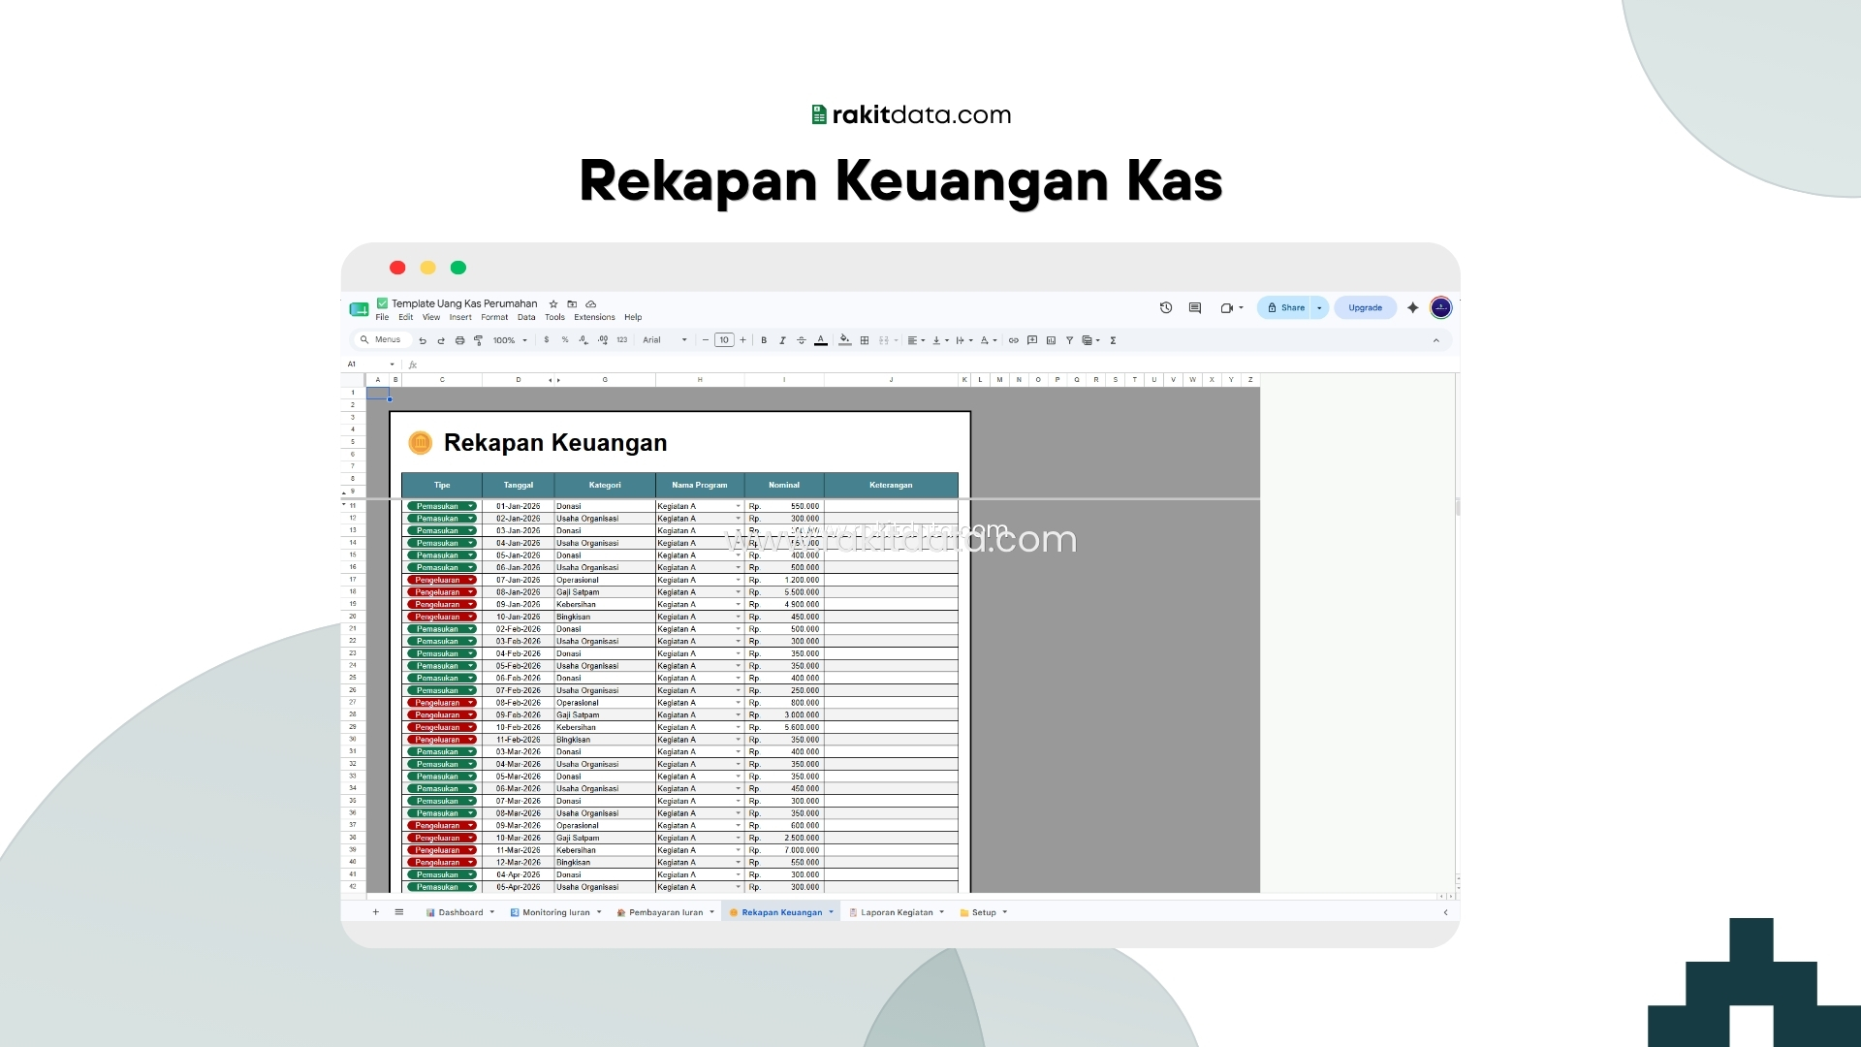The height and width of the screenshot is (1047, 1861).
Task: Activate the paint format roller
Action: (x=478, y=340)
